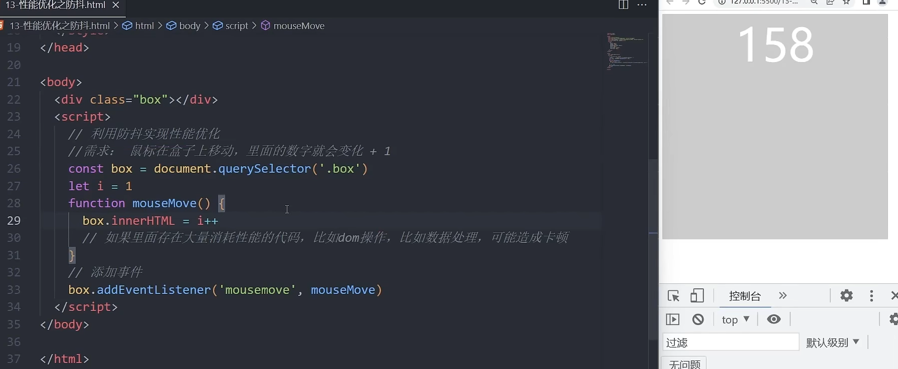Close the DevTools panel

point(894,296)
